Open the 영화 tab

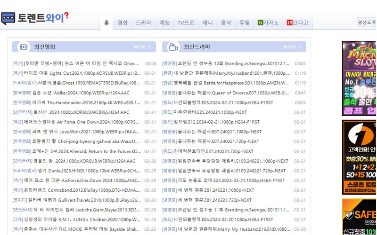tap(123, 23)
